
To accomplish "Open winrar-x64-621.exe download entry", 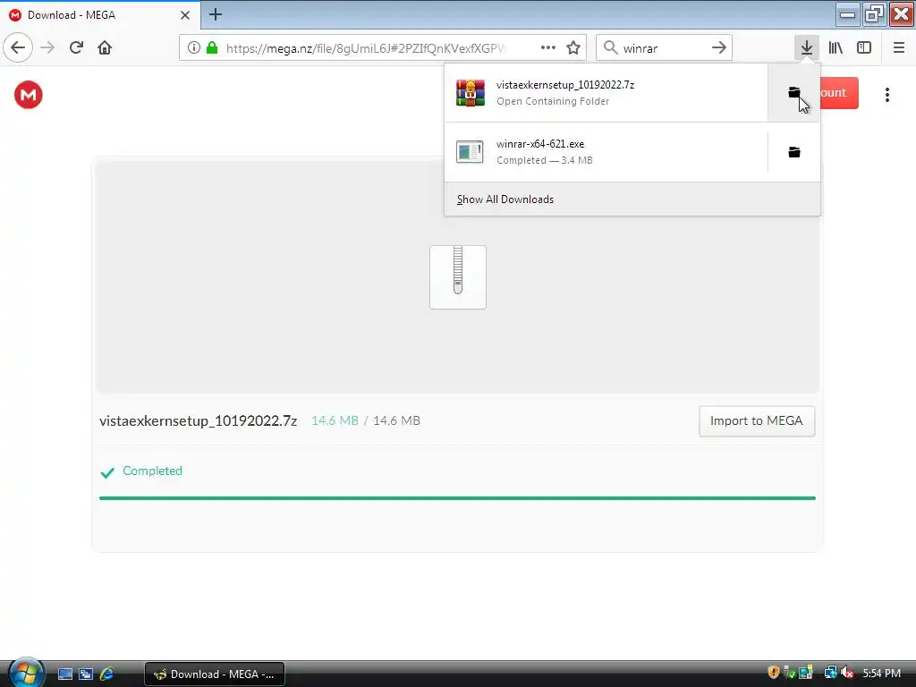I will click(606, 152).
